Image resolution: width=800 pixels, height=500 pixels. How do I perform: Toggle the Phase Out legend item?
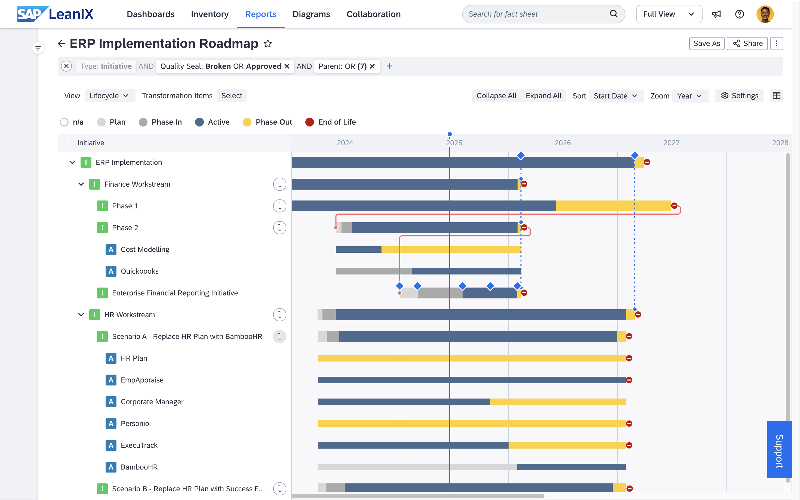point(267,122)
